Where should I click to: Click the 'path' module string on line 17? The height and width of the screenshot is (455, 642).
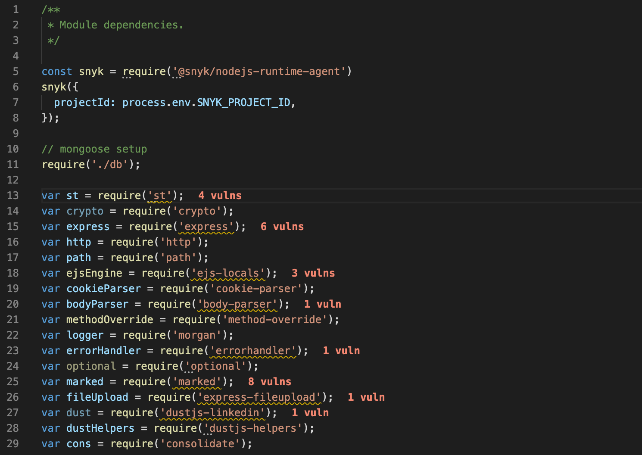coord(178,258)
